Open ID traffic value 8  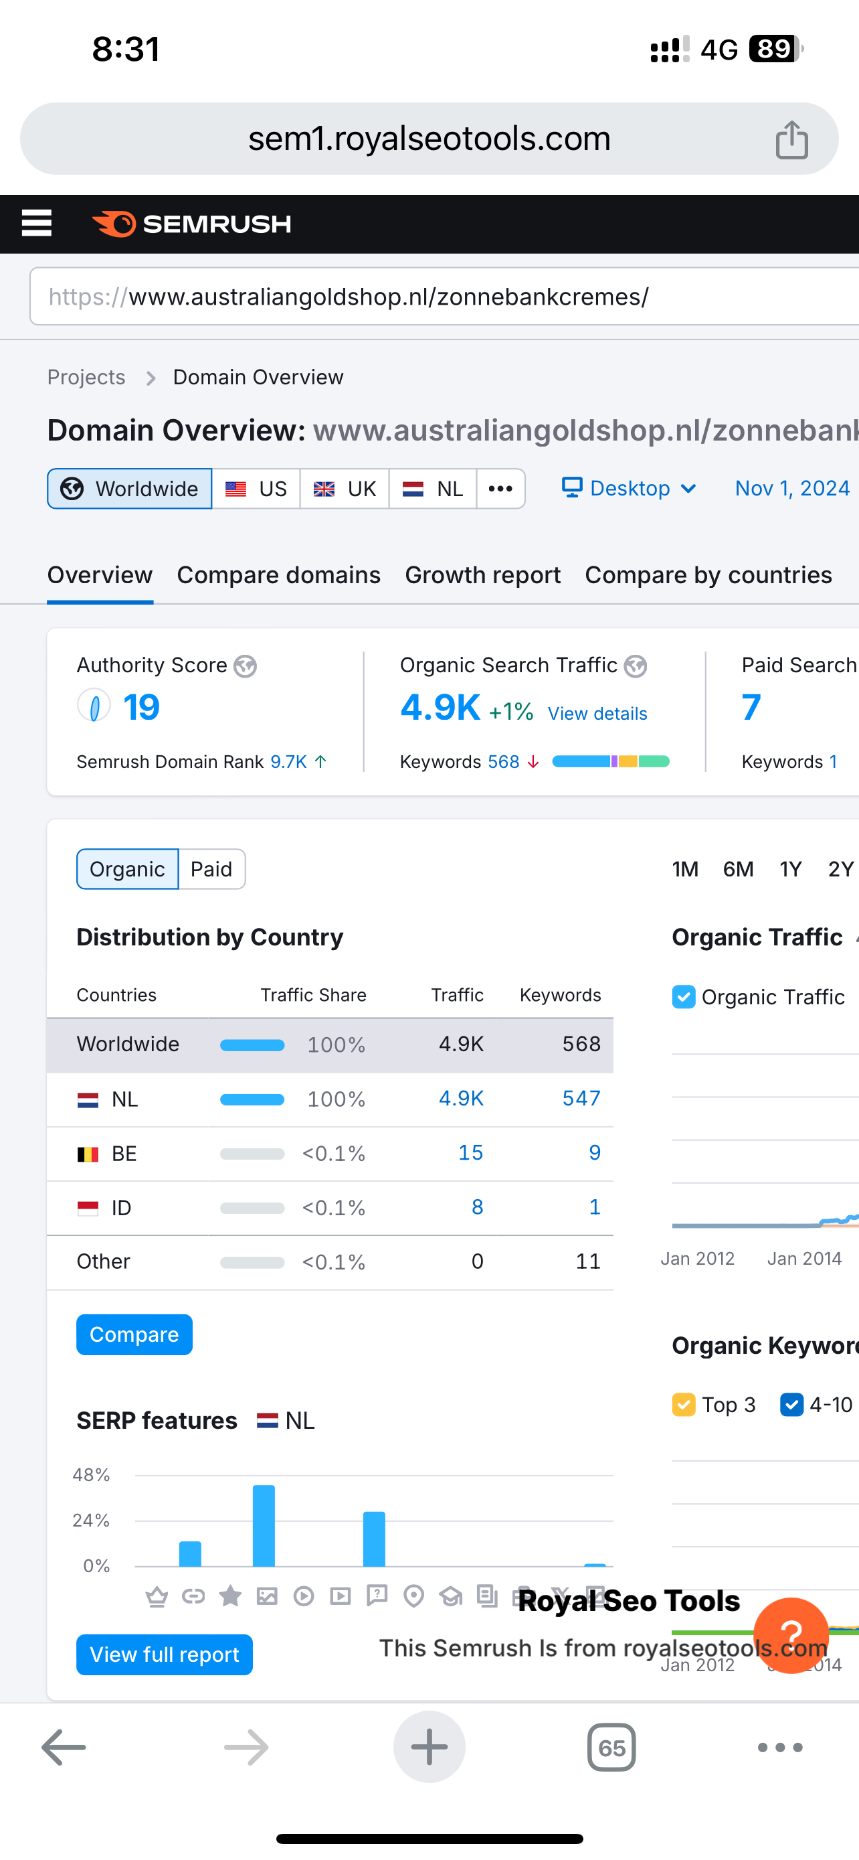pyautogui.click(x=478, y=1207)
